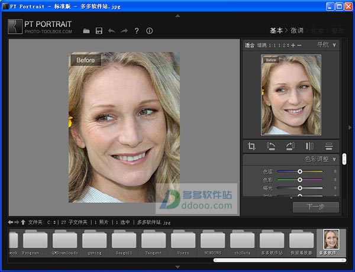Click the right panel vertical scrollbar handle
The image size is (355, 272).
pos(344,159)
